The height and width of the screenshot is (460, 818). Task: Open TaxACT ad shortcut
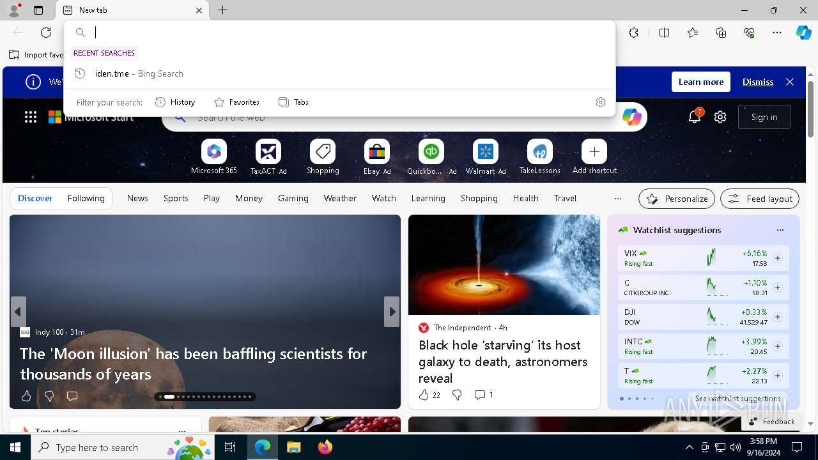tap(268, 157)
